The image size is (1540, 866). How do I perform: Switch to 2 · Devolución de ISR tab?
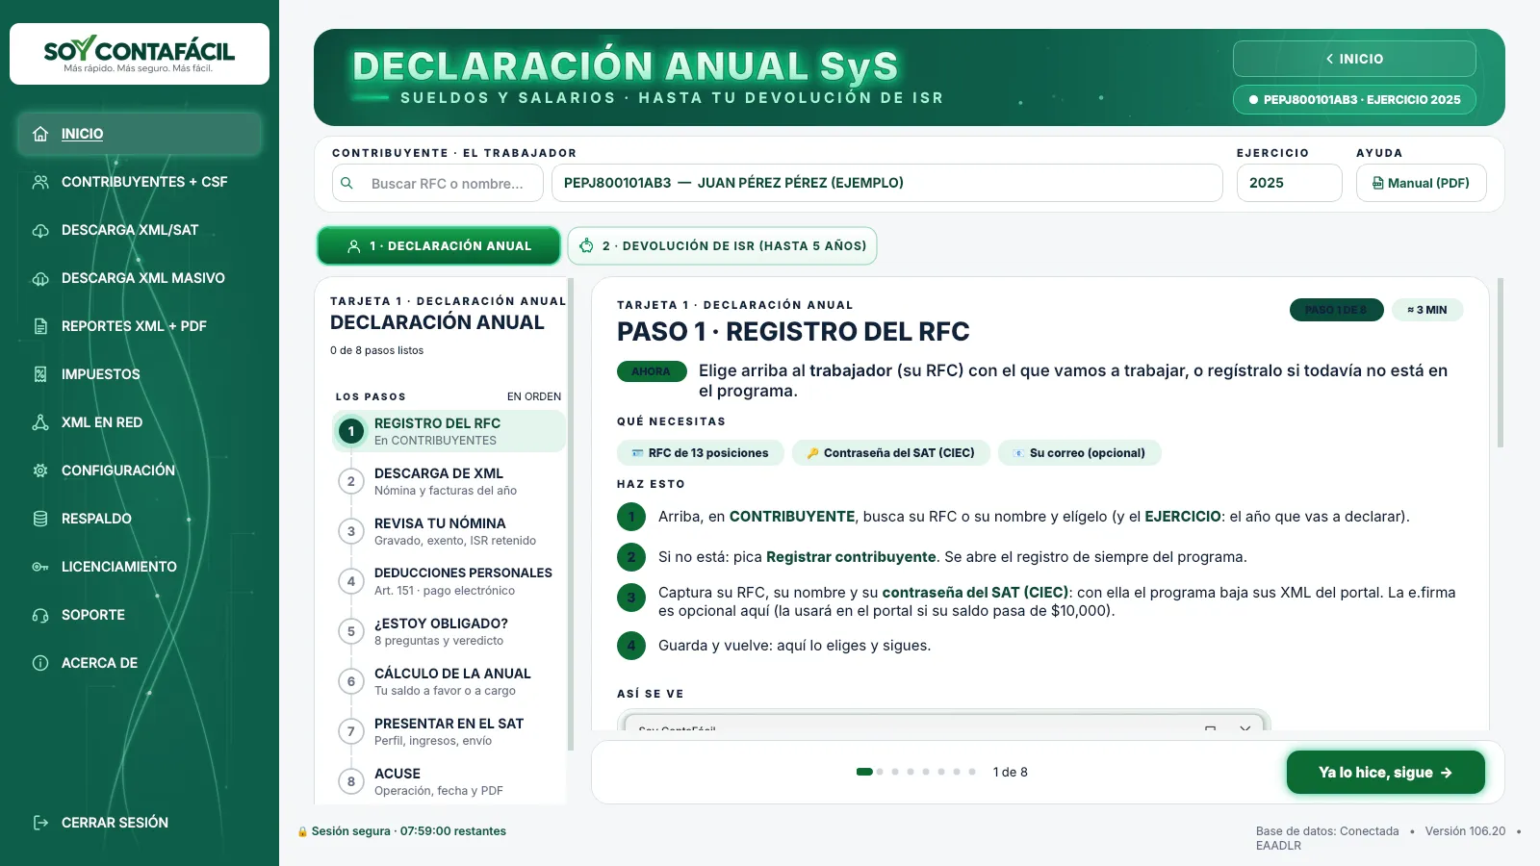[722, 245]
